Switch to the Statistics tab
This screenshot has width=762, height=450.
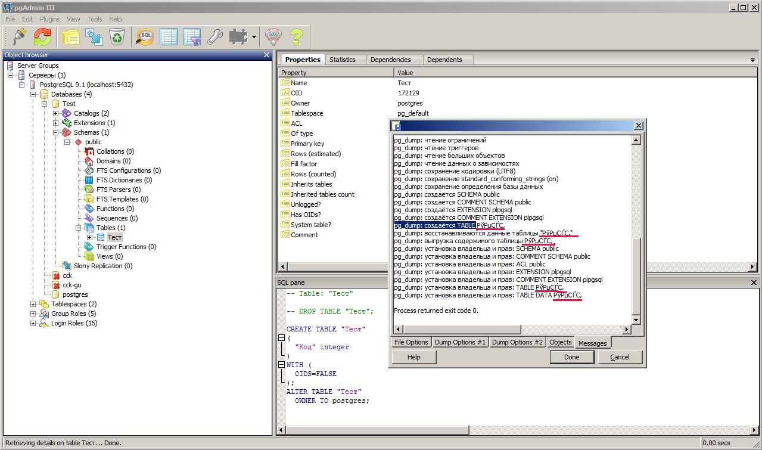coord(342,60)
